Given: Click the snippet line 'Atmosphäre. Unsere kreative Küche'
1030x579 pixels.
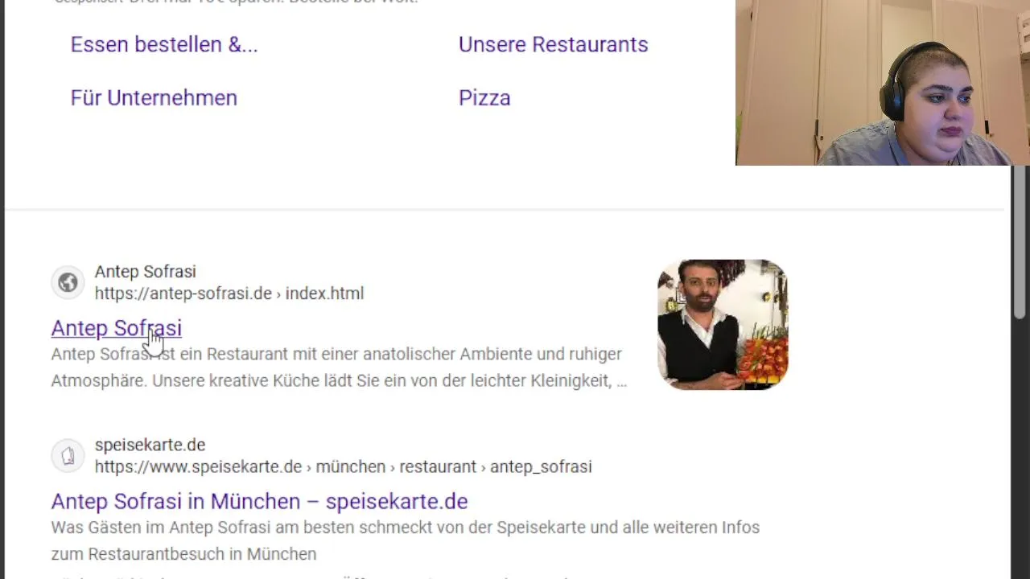Looking at the screenshot, I should [339, 380].
